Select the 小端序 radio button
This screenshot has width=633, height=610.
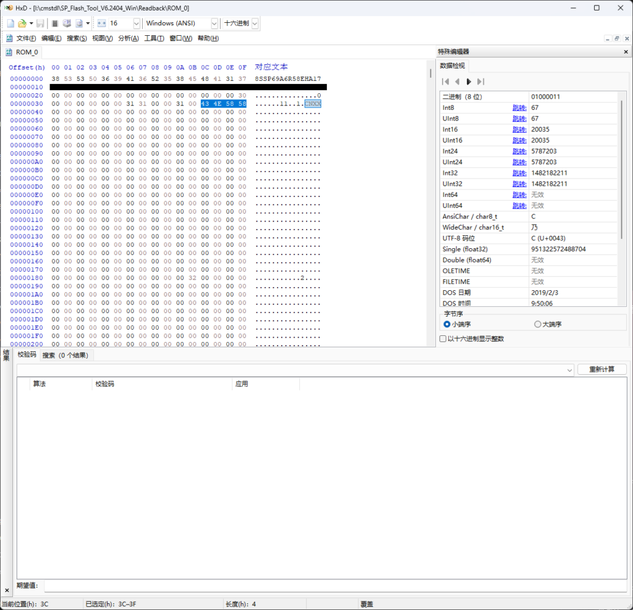447,324
